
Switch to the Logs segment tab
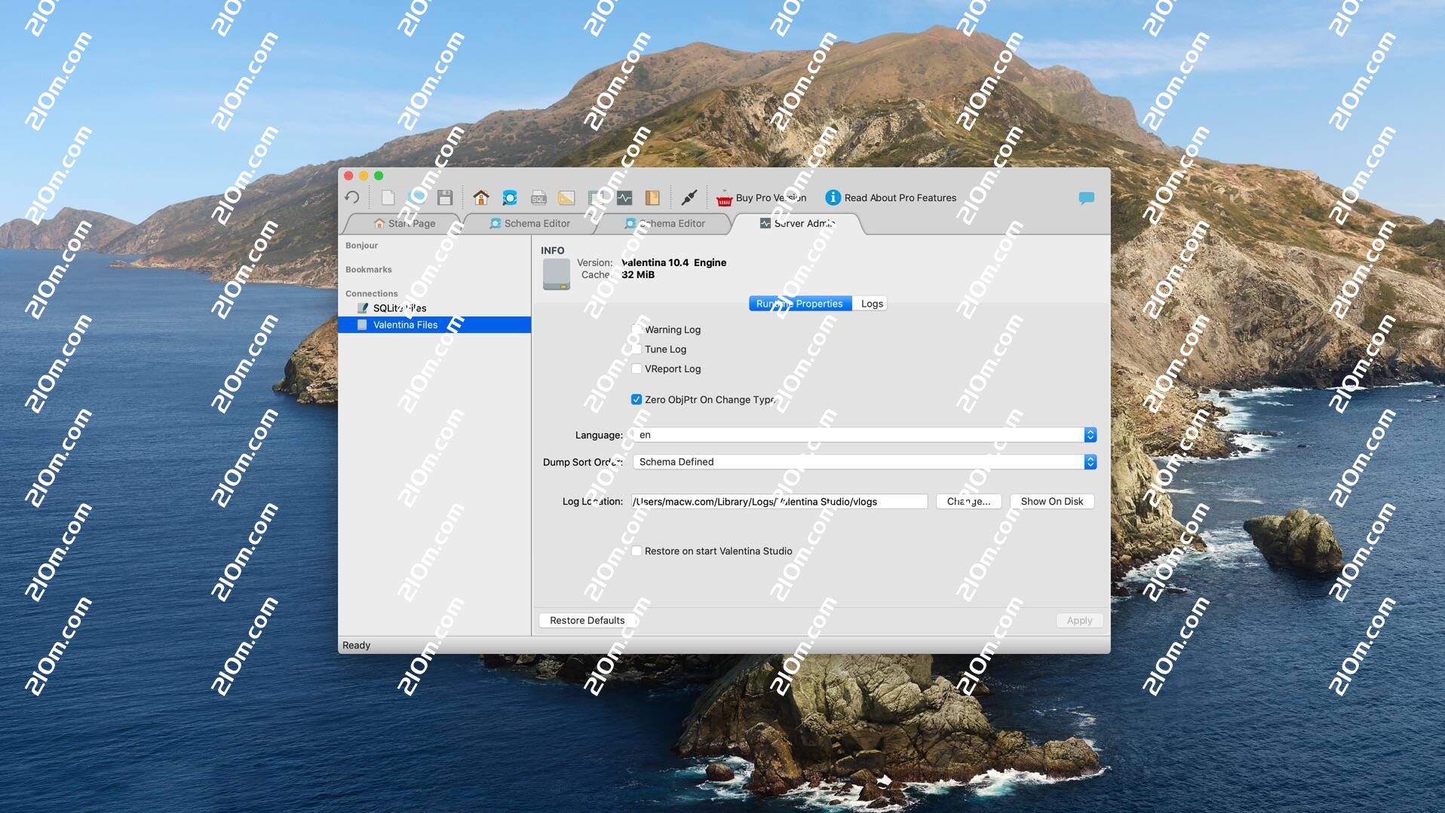871,304
